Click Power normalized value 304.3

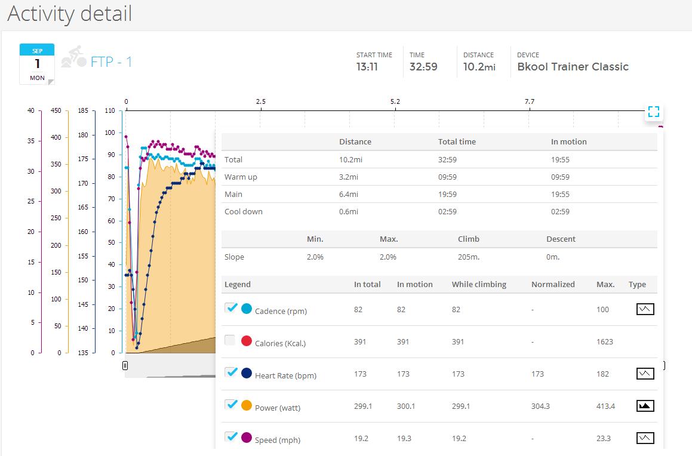coord(540,406)
